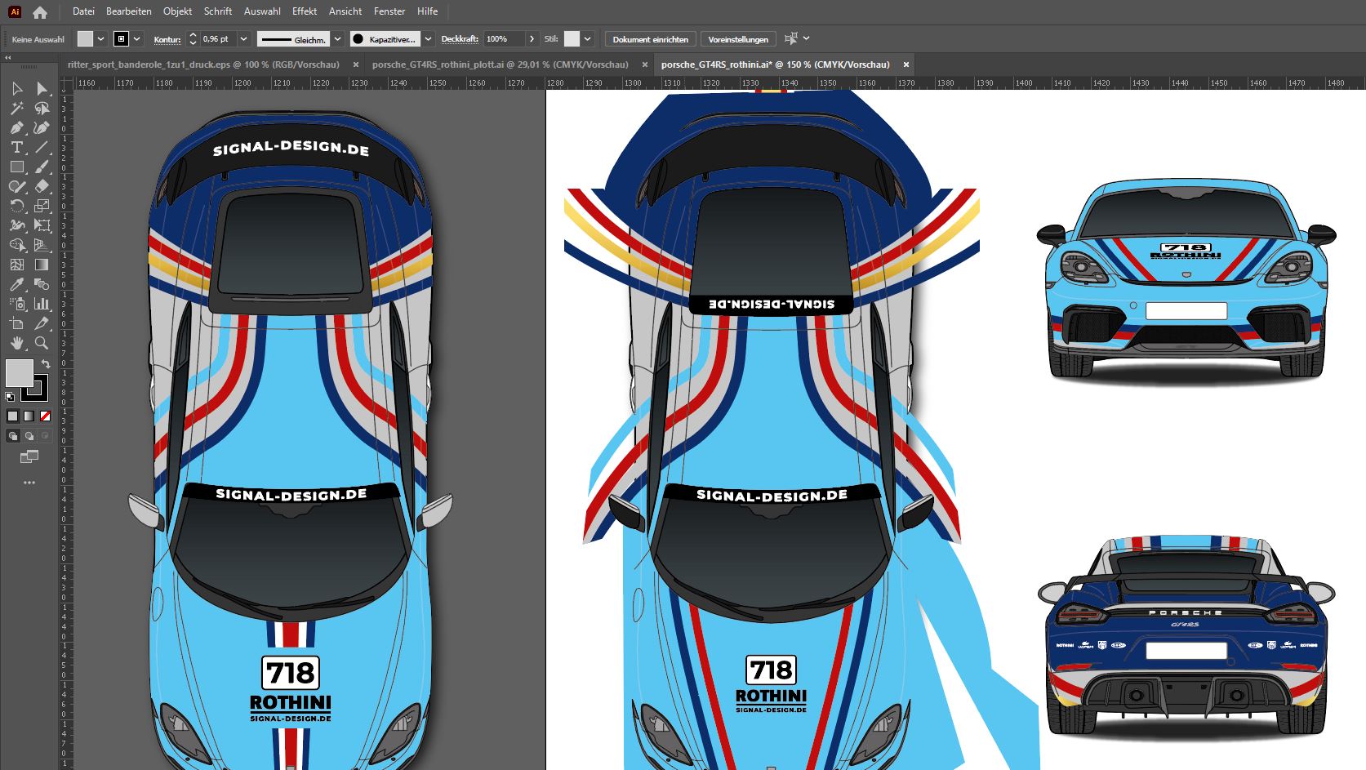This screenshot has height=770, width=1366.
Task: Open the Datei menu
Action: click(83, 11)
